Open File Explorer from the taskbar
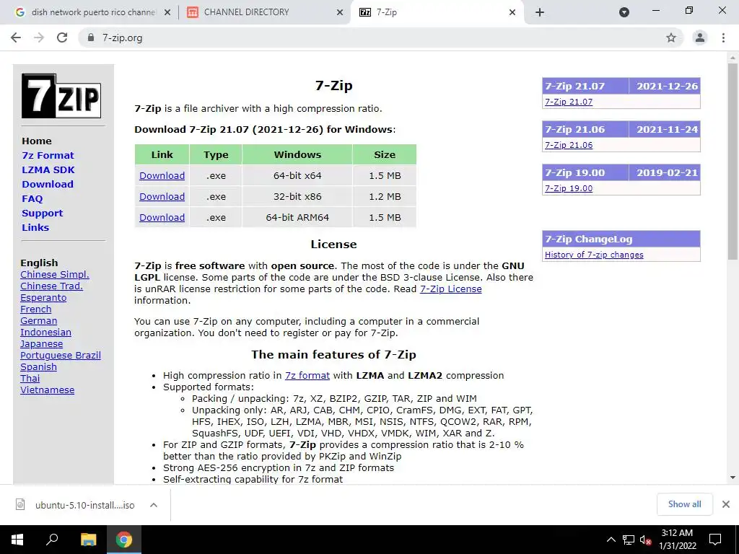Viewport: 739px width, 554px height. point(88,540)
